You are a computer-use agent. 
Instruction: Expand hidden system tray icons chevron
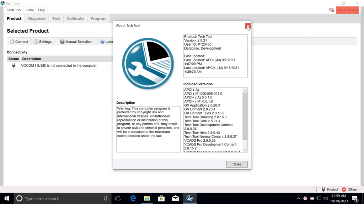[298, 198]
